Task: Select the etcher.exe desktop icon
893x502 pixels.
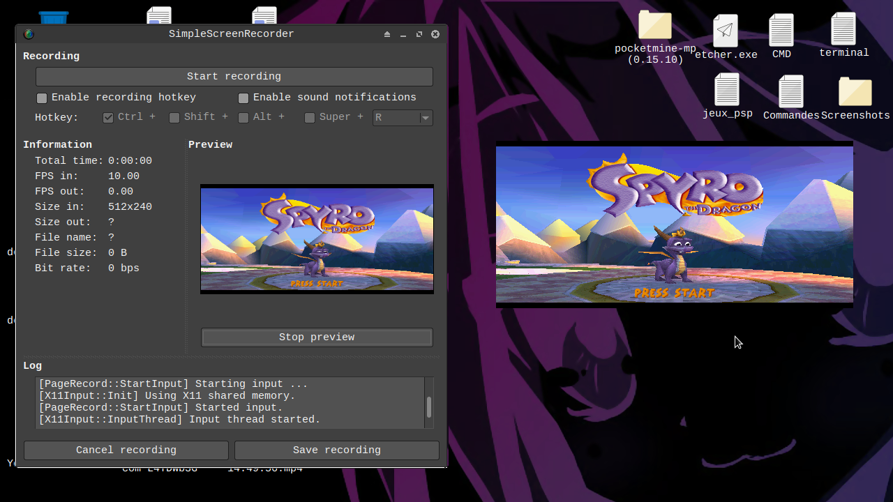Action: [x=726, y=31]
